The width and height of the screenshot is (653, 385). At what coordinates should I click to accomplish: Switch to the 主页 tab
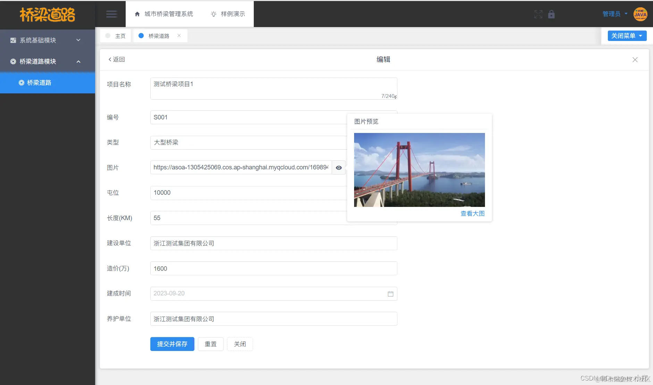120,36
